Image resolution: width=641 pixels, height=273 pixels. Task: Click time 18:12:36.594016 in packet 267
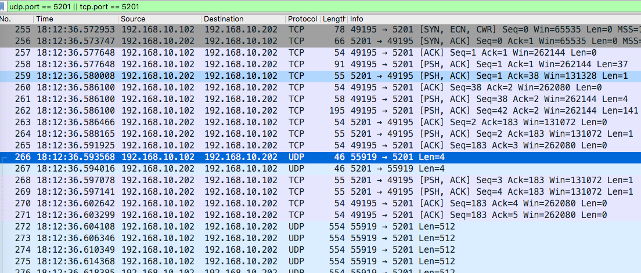[76, 168]
